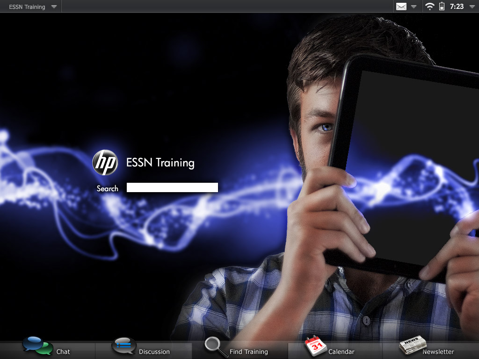Select the Discussion label in bottom bar

point(154,352)
